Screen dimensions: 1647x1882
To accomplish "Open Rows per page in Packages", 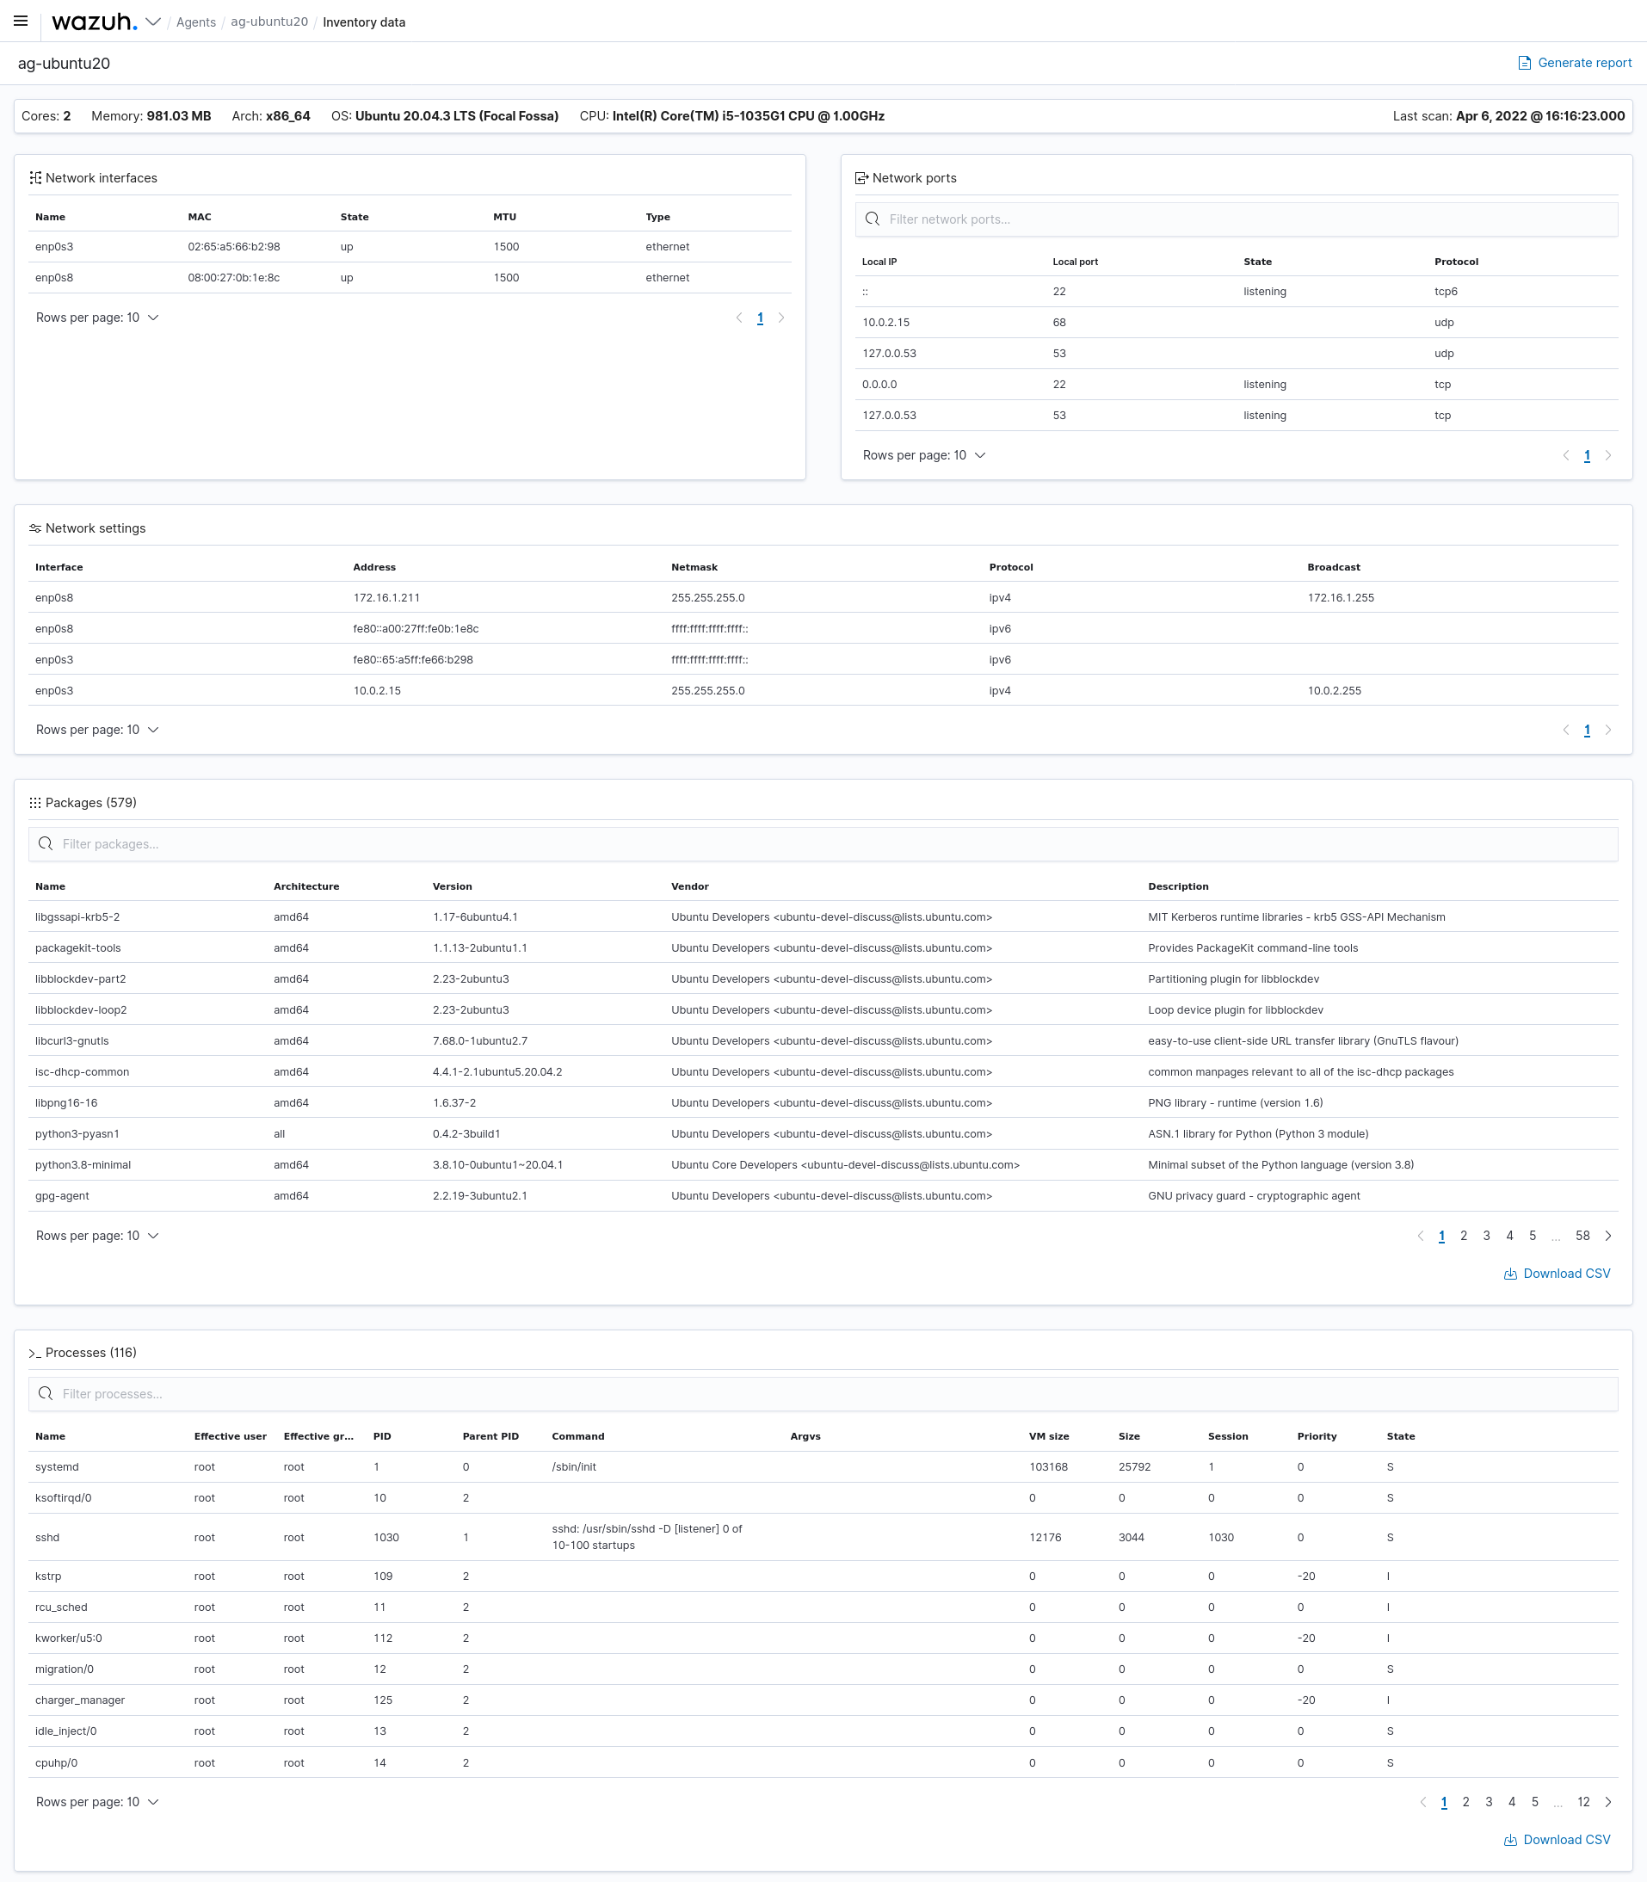I will point(97,1235).
